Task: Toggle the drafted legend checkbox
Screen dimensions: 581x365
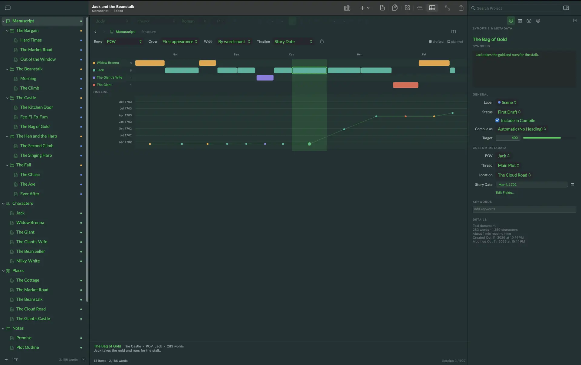Action: [x=430, y=42]
